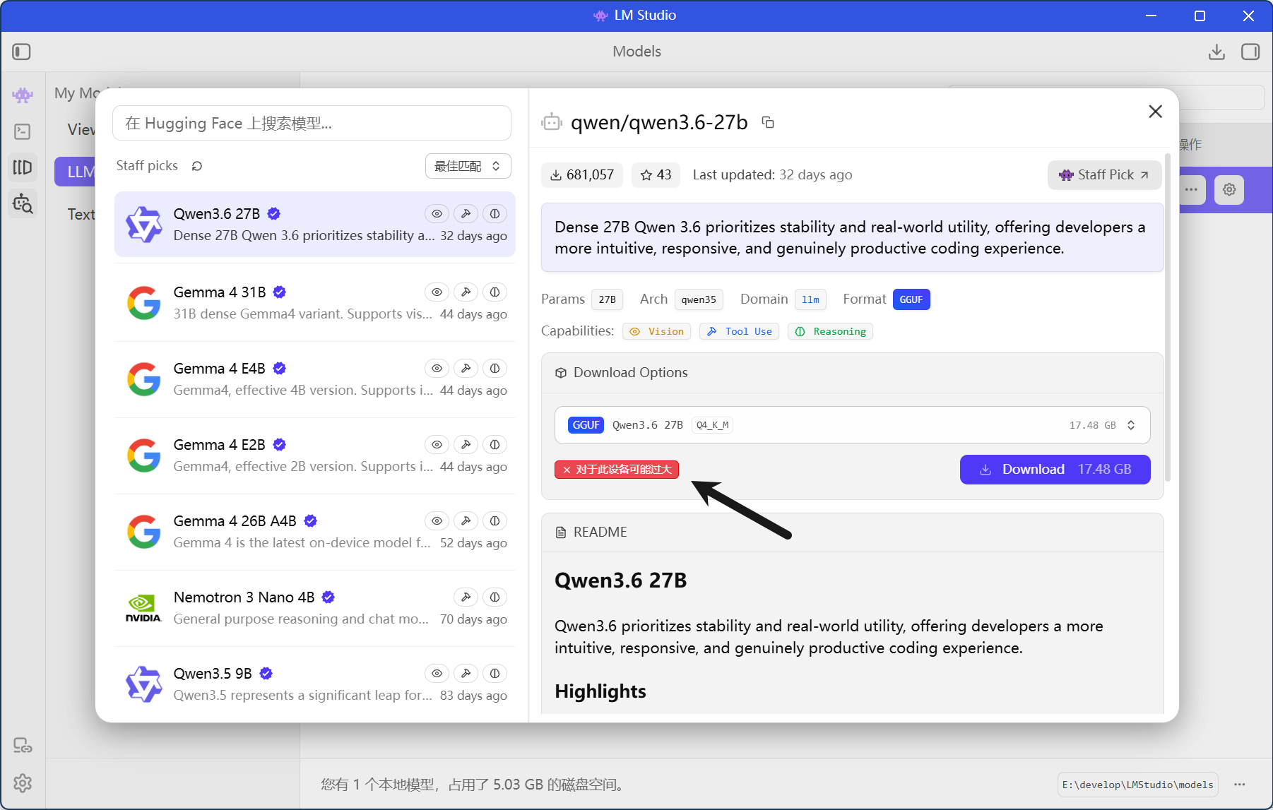Click the README section header

click(852, 532)
